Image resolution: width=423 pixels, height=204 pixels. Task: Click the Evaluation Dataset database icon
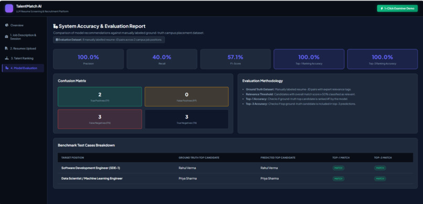click(57, 40)
